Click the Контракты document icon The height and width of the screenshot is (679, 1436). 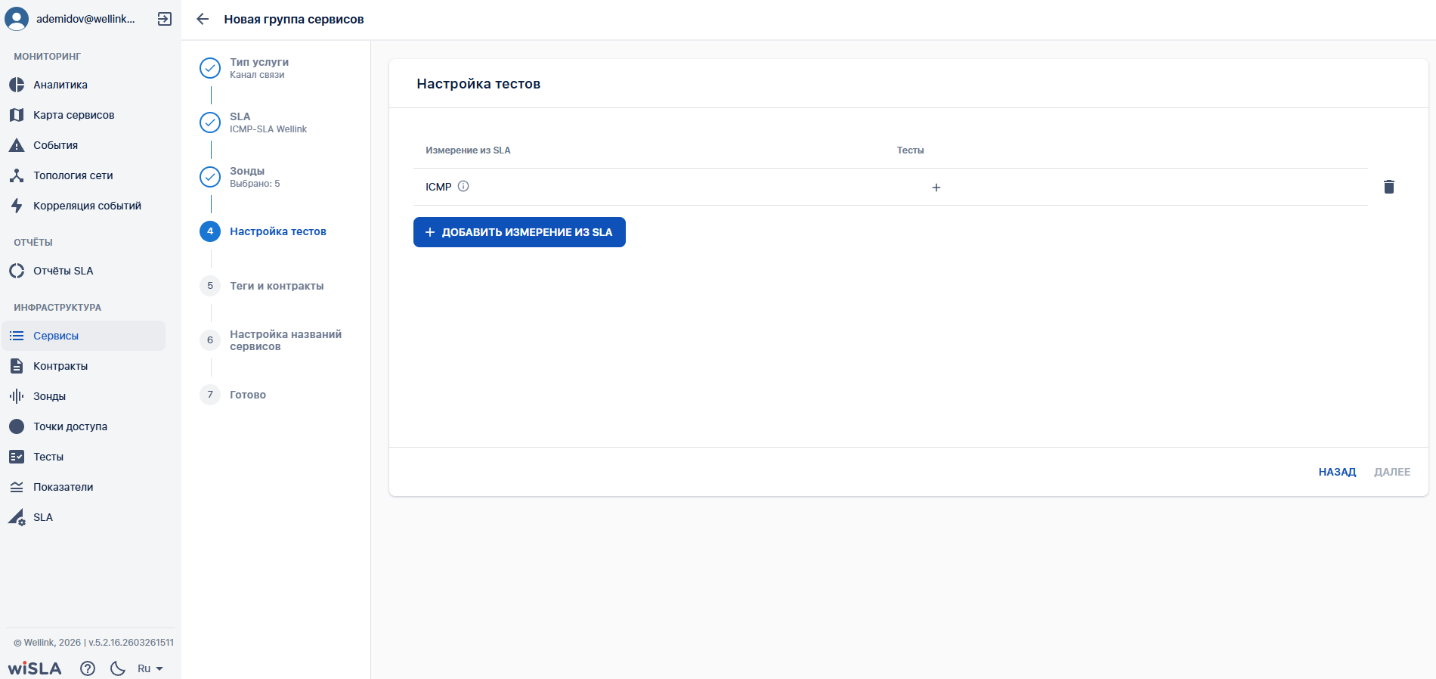(x=17, y=366)
